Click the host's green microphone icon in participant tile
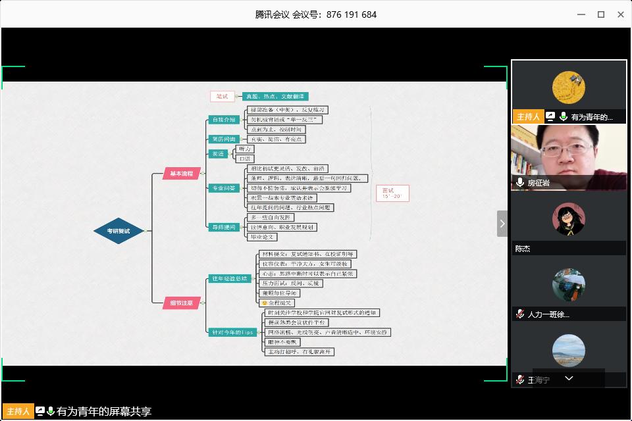Screen dimensions: 632x421 563,117
